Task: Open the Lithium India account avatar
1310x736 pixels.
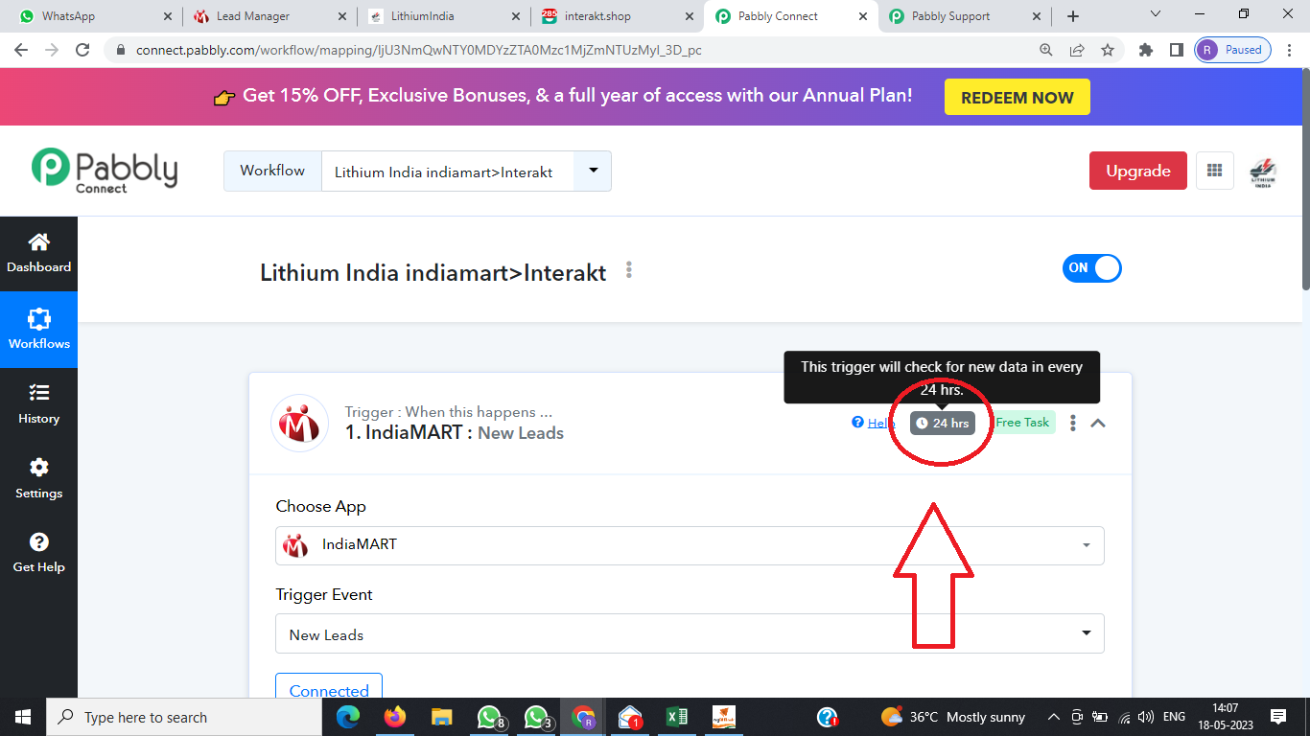Action: point(1263,171)
